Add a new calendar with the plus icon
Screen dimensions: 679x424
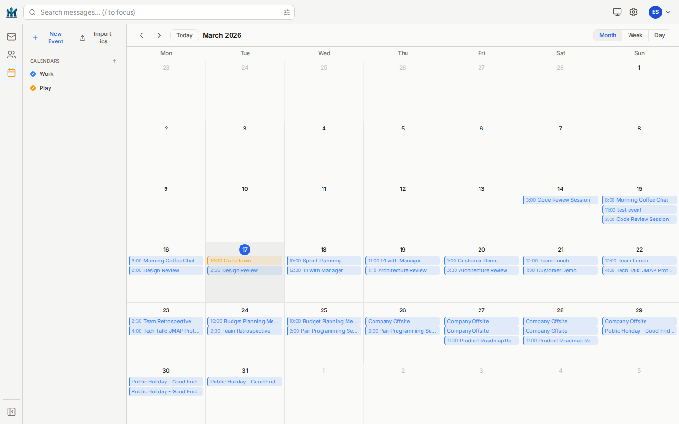[115, 61]
